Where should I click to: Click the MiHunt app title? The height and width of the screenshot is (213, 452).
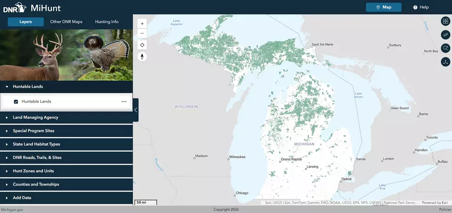click(x=46, y=8)
